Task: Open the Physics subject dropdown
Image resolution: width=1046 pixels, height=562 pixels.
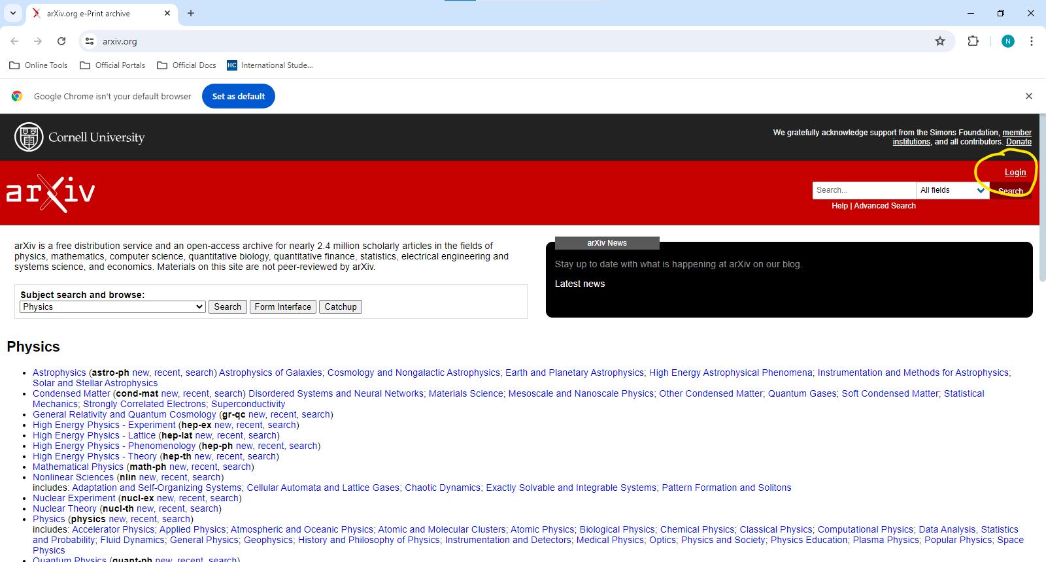Action: (x=112, y=307)
